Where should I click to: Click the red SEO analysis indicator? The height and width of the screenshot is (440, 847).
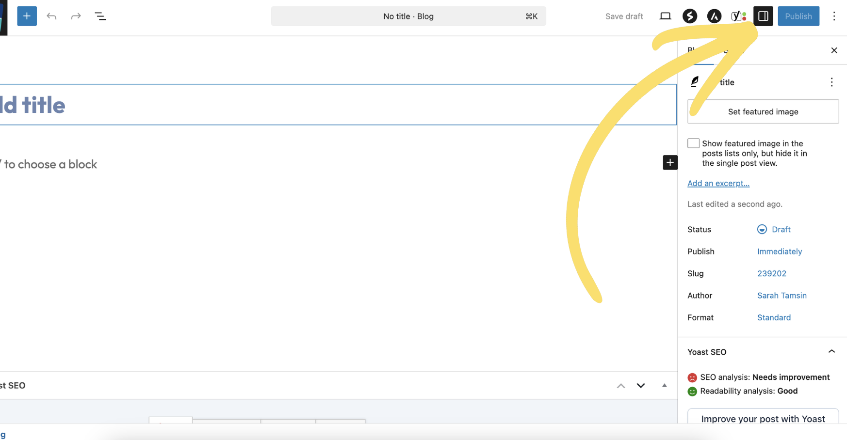(x=692, y=377)
